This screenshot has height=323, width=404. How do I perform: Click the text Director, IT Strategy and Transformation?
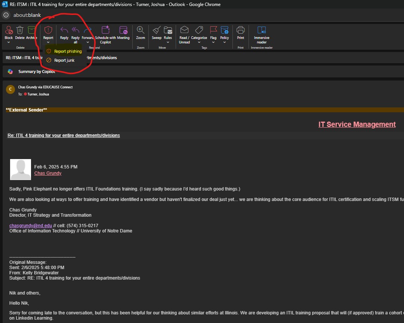tap(50, 215)
